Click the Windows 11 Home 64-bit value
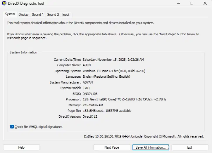This screenshot has height=153, width=212. [114, 71]
